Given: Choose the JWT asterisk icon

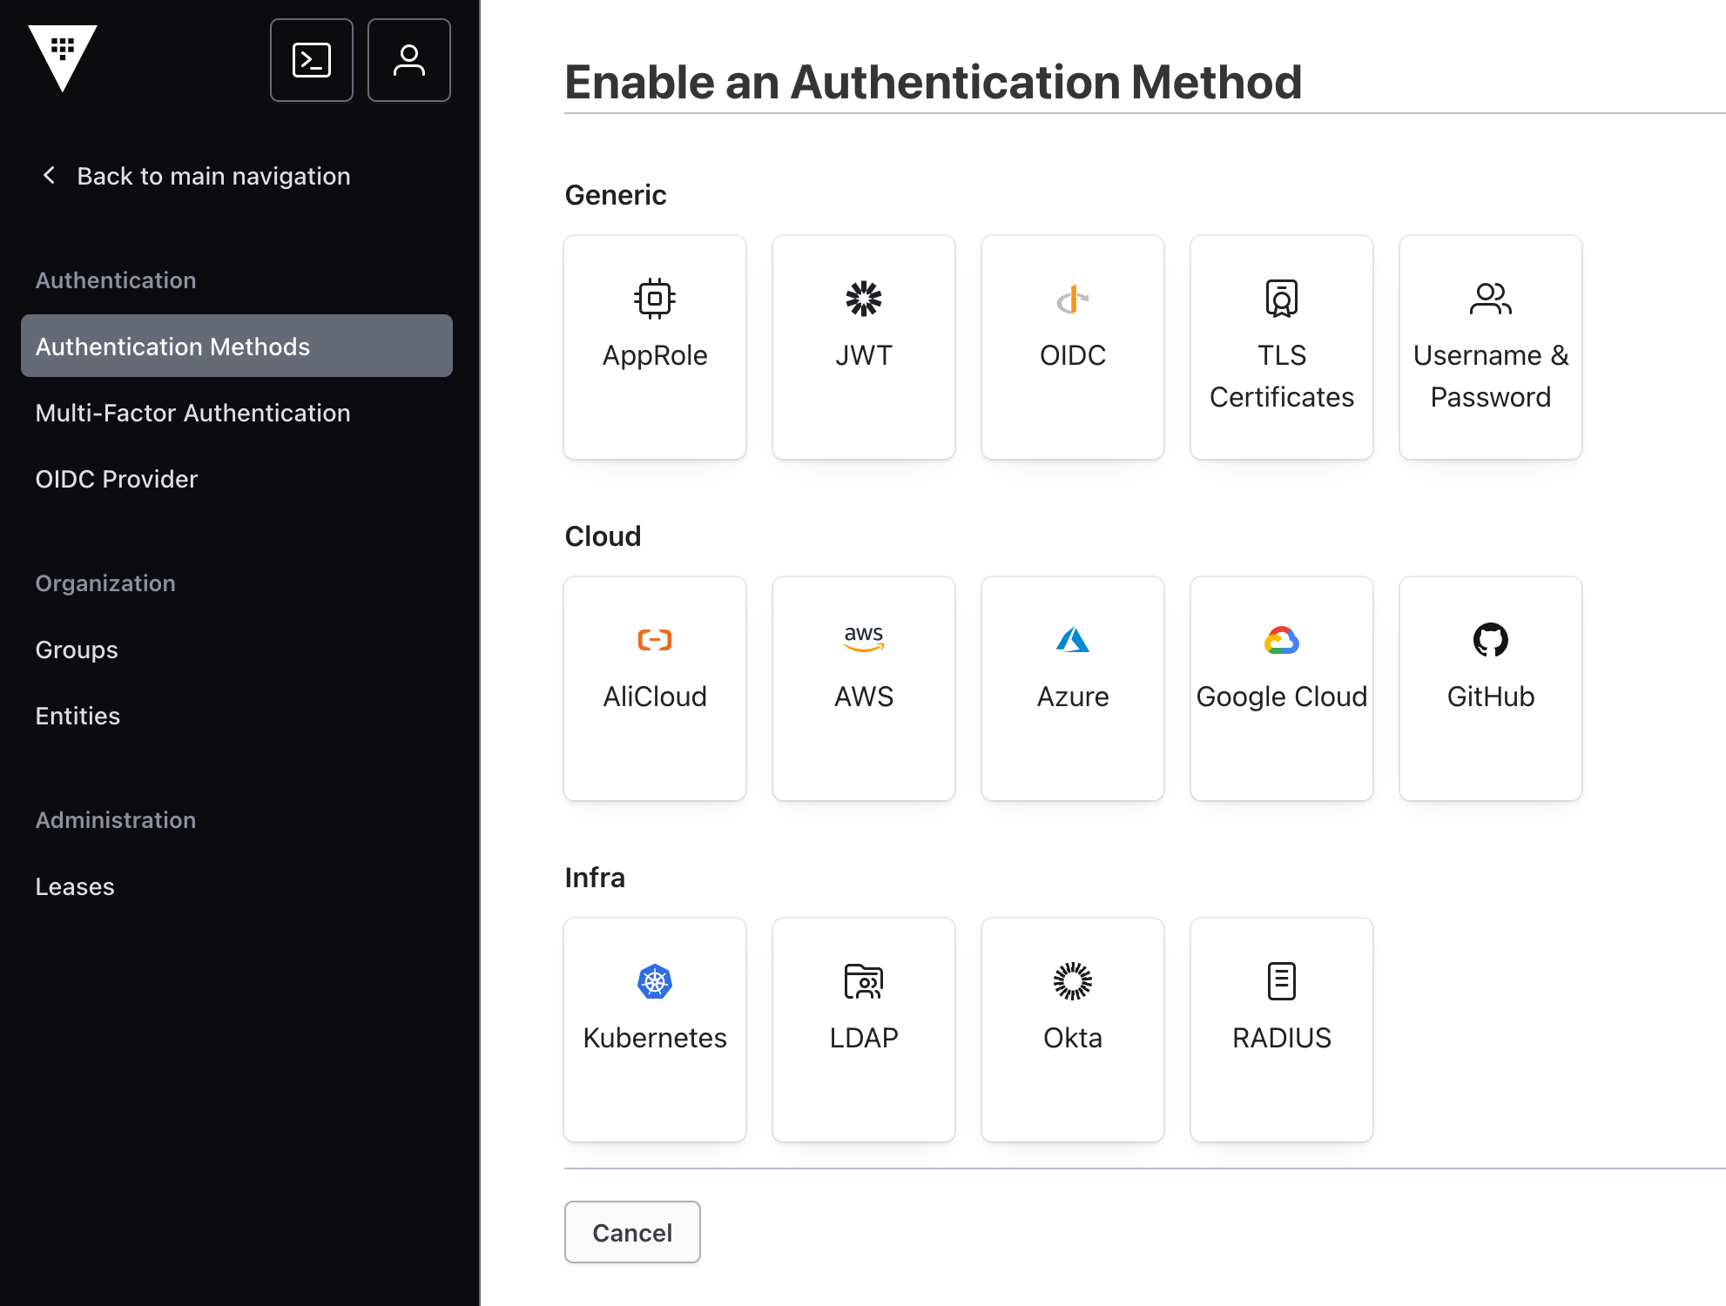Looking at the screenshot, I should point(863,299).
